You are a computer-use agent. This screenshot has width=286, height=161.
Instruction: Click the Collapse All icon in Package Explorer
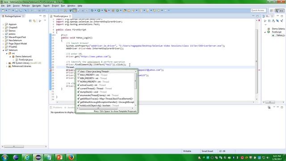point(30,21)
